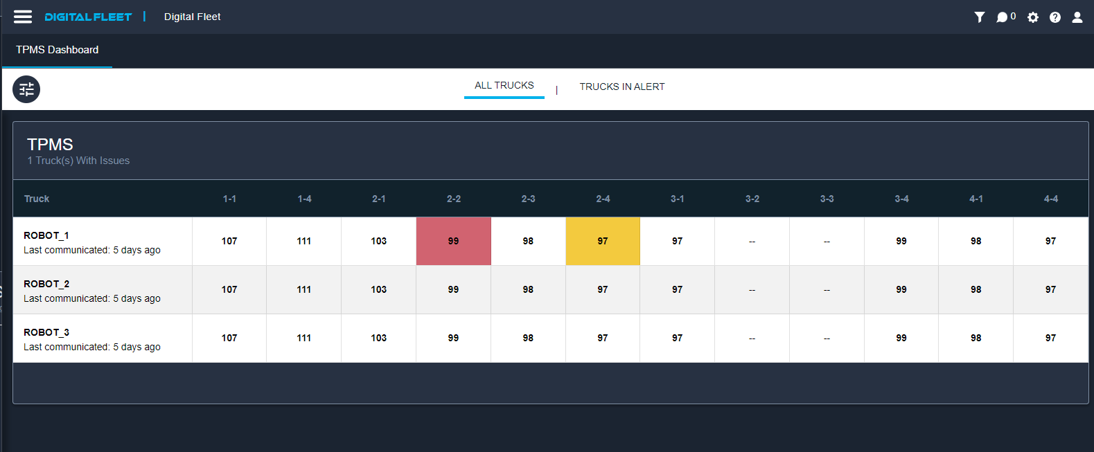Open the chat messages icon
This screenshot has height=452, width=1094.
pos(1002,17)
